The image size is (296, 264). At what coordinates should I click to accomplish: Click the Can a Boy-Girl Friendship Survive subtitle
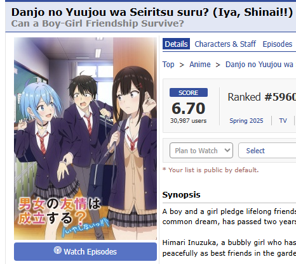97,23
